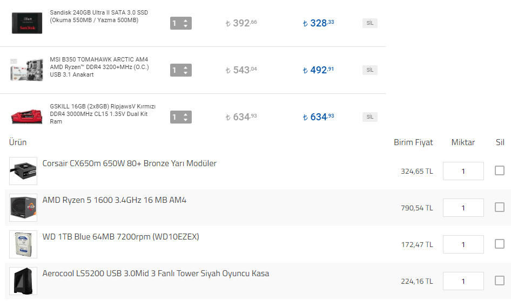Tick delete checkbox for Corsair CX650m

click(x=500, y=170)
